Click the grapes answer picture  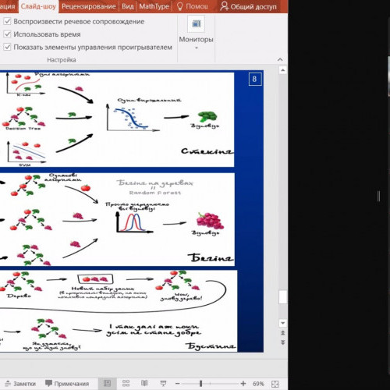(x=210, y=220)
